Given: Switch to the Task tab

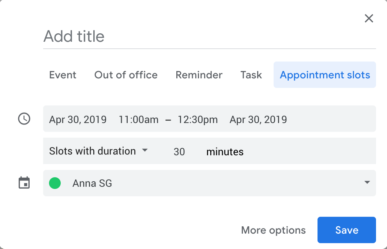Looking at the screenshot, I should pyautogui.click(x=251, y=75).
